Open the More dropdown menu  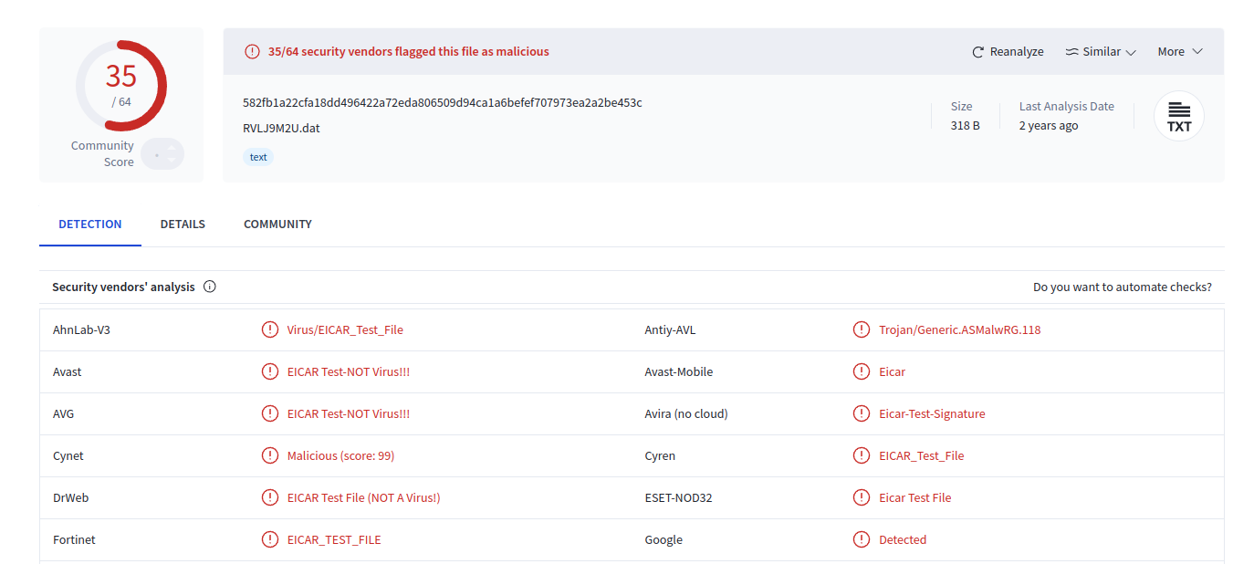click(x=1180, y=52)
